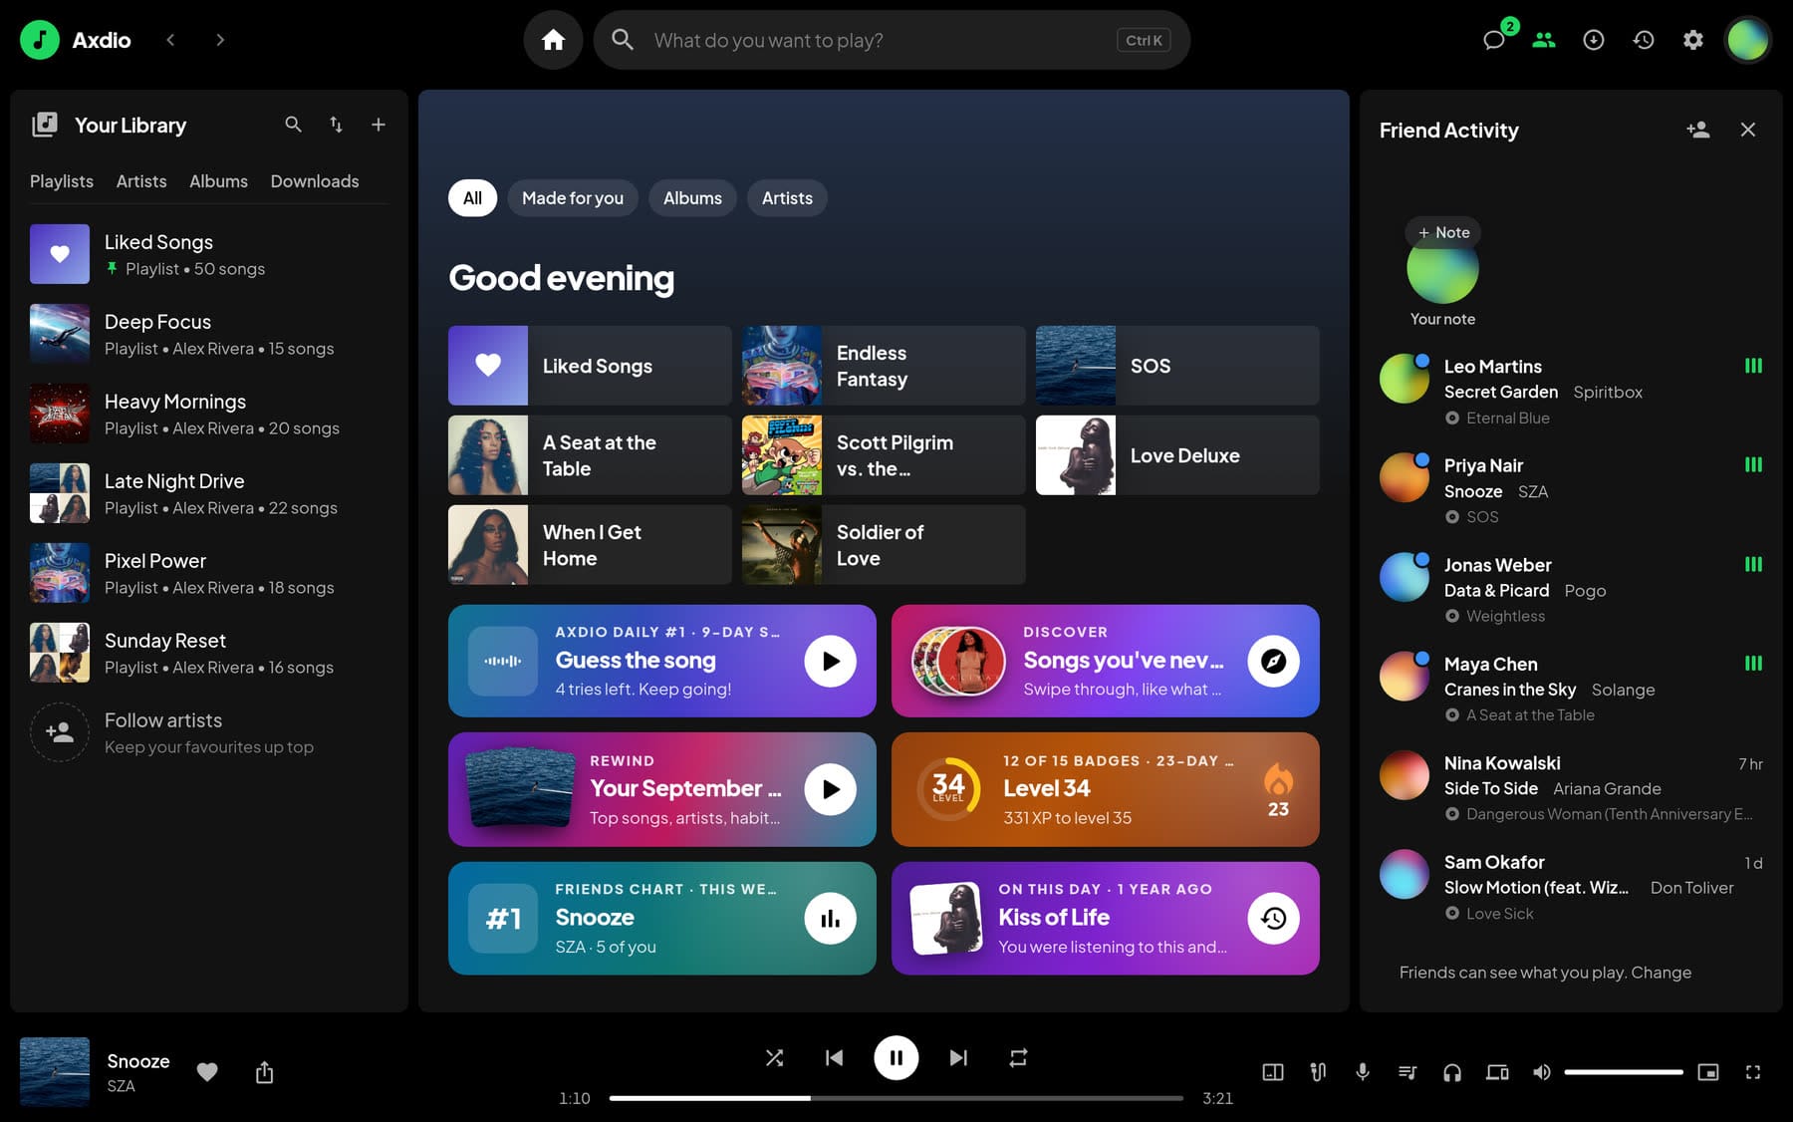This screenshot has height=1122, width=1793.
Task: Select the Made for you filter
Action: [573, 198]
